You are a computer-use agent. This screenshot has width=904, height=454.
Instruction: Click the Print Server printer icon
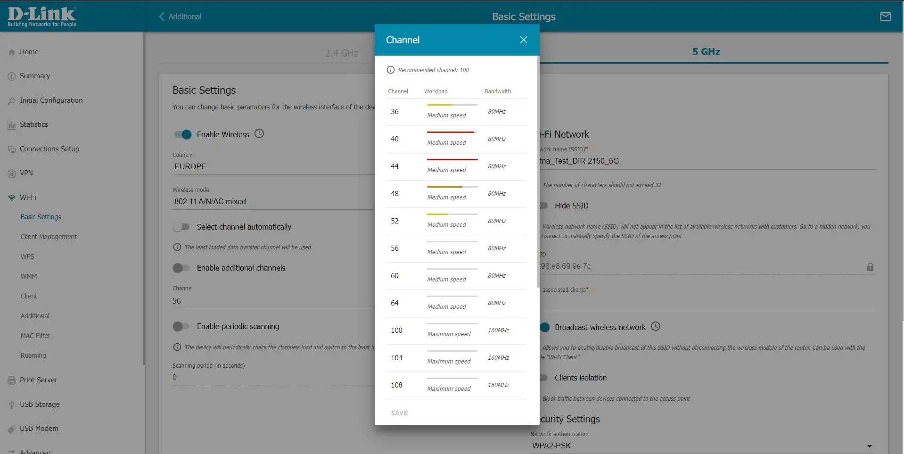tap(12, 380)
